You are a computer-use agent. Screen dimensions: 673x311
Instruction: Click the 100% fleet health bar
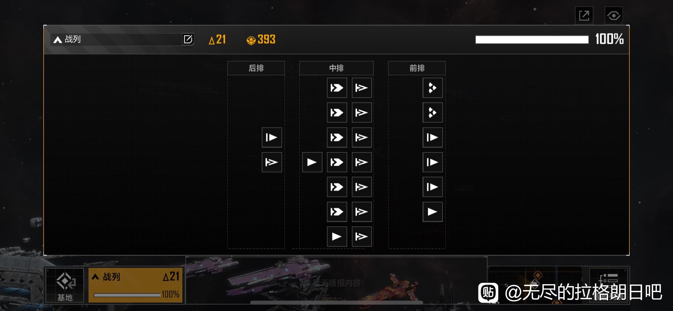pyautogui.click(x=532, y=39)
